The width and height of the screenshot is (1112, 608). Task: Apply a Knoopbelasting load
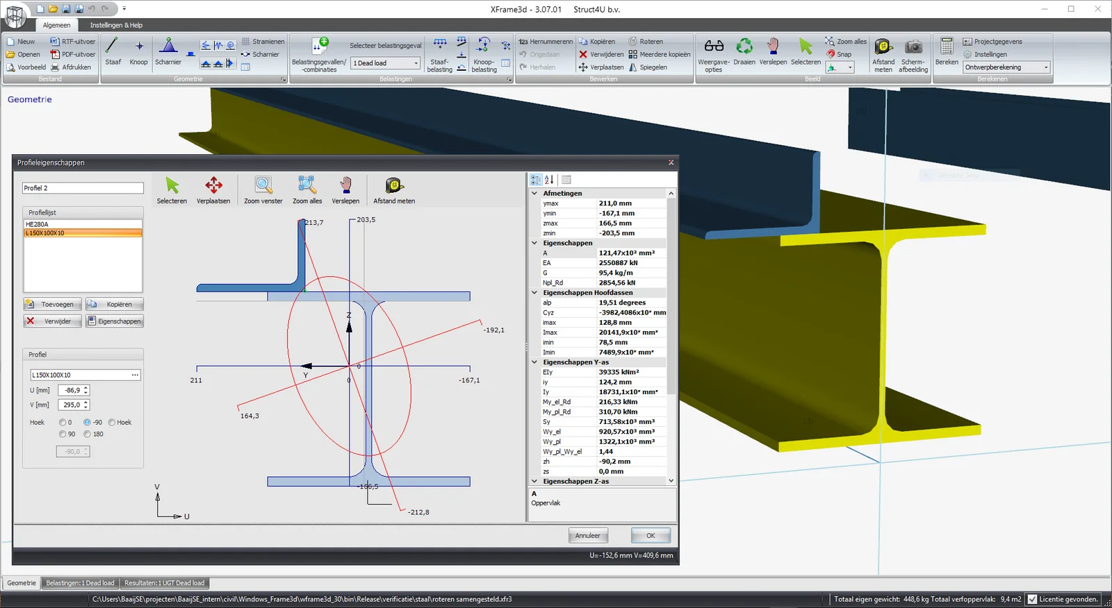coord(484,54)
